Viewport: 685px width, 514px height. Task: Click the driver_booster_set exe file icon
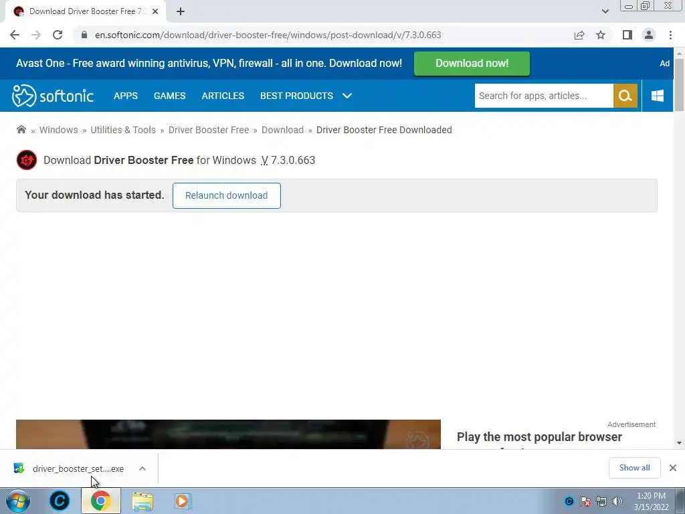pos(19,468)
